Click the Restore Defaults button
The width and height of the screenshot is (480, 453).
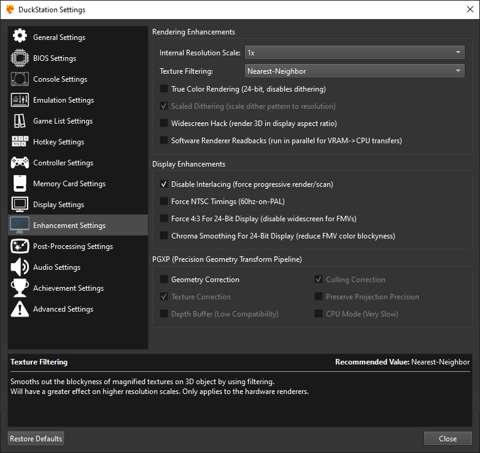coord(36,438)
